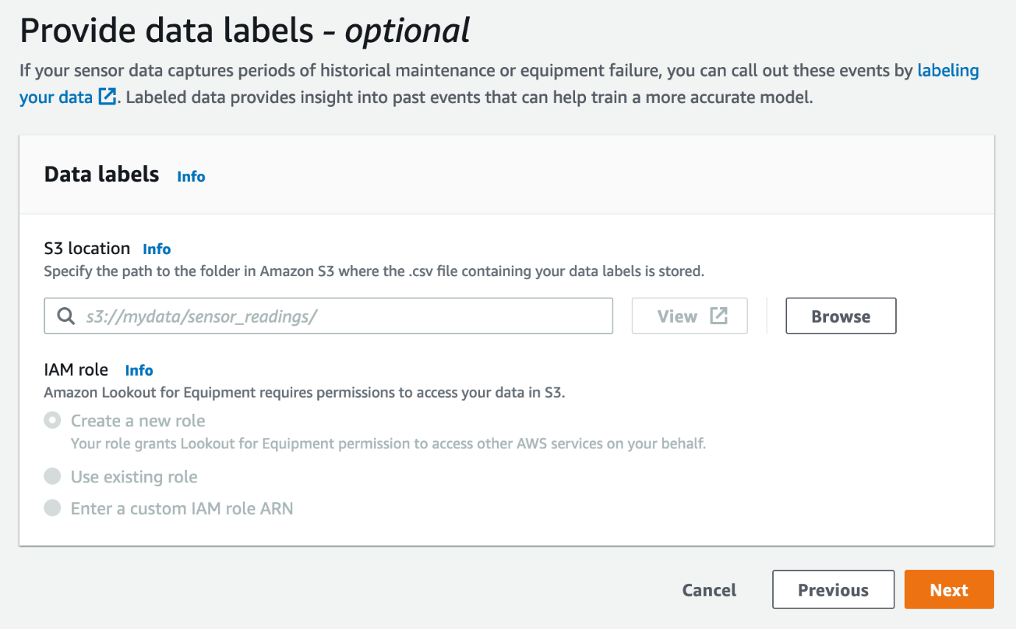Pick the 'Enter a custom IAM role ARN' radio option
Viewport: 1016px width, 629px height.
(x=52, y=507)
